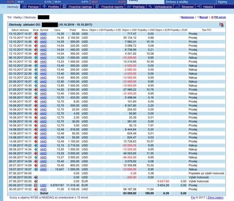Click the red sell arrow in the 21.09.2017 14:39 row
234x201 pixels.
click(x=36, y=90)
